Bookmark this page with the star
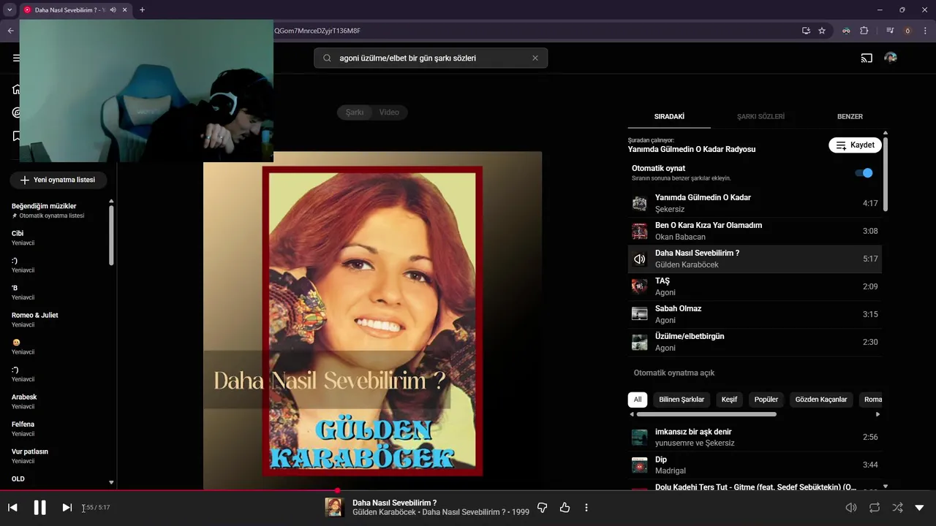936x526 pixels. [x=822, y=31]
